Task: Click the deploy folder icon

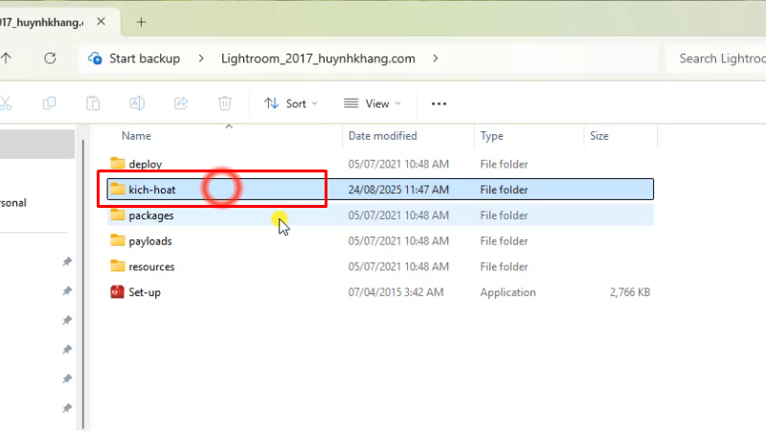Action: coord(117,163)
